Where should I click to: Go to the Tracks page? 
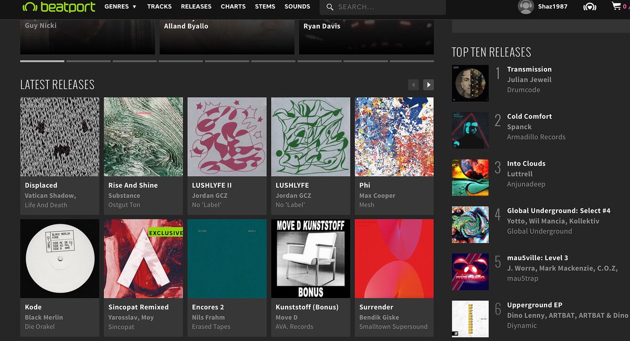point(160,7)
